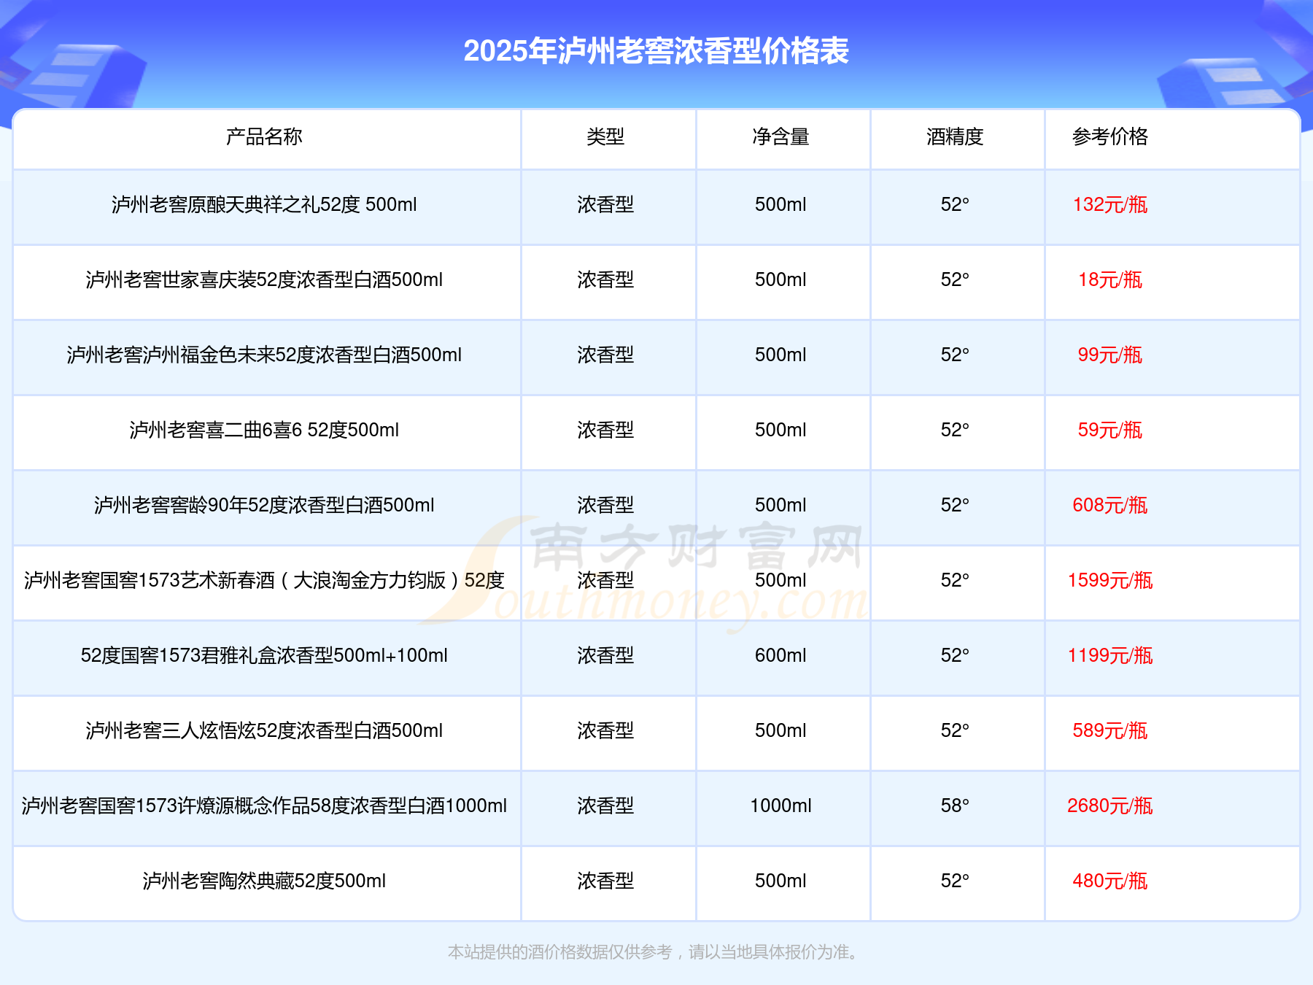Click 浓香型 in the 许燎源概念作品 row

pos(605,806)
